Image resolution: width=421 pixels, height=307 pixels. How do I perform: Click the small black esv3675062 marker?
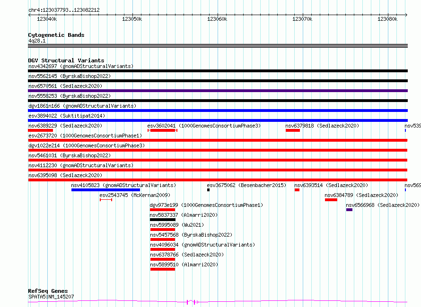[x=208, y=190]
